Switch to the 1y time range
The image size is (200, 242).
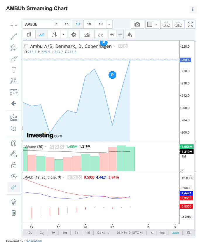(x=53, y=233)
